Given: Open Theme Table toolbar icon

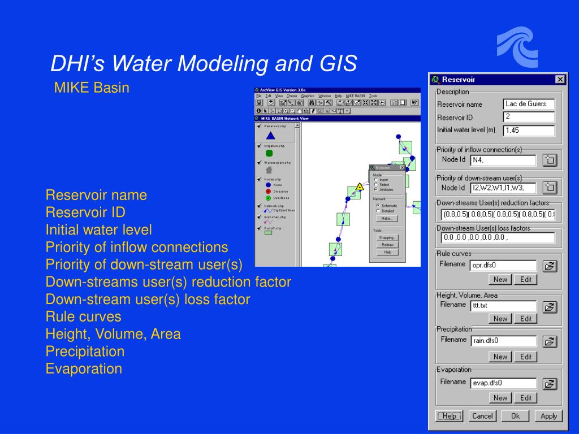Looking at the screenshot, I should point(300,103).
